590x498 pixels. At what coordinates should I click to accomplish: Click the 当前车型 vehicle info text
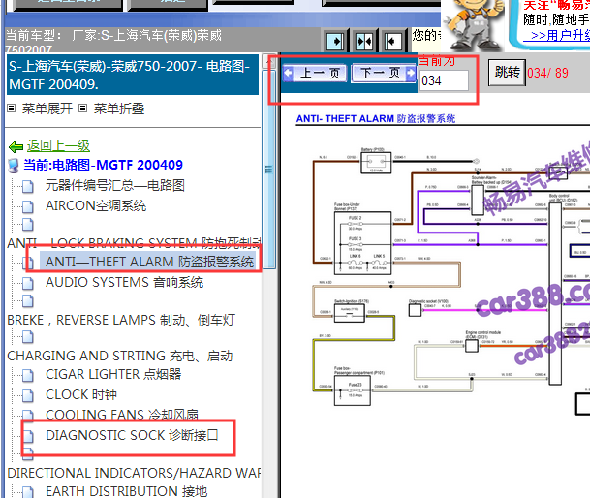tap(113, 41)
